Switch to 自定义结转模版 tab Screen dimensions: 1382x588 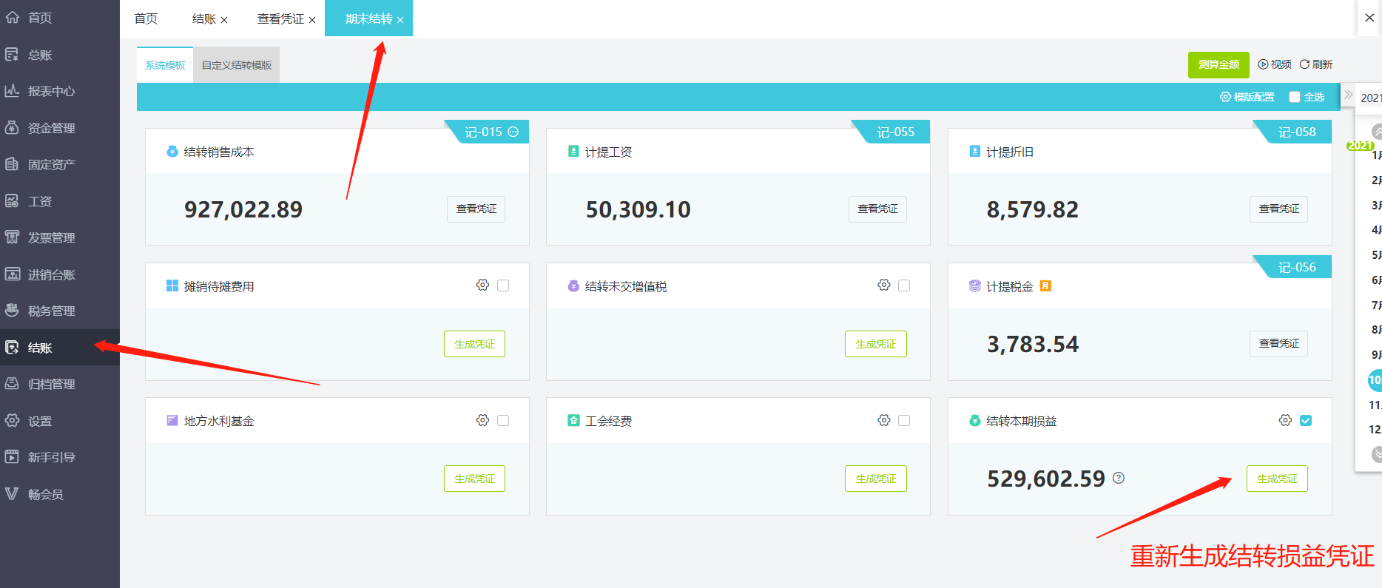237,65
